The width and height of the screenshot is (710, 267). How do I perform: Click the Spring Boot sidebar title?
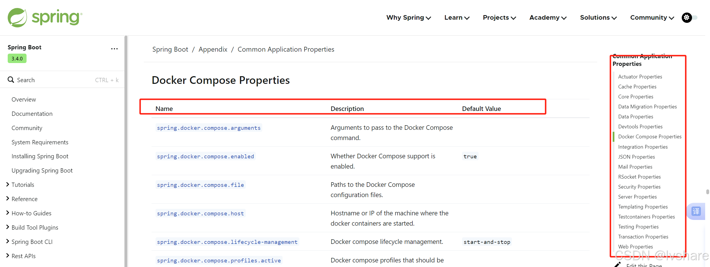[25, 47]
